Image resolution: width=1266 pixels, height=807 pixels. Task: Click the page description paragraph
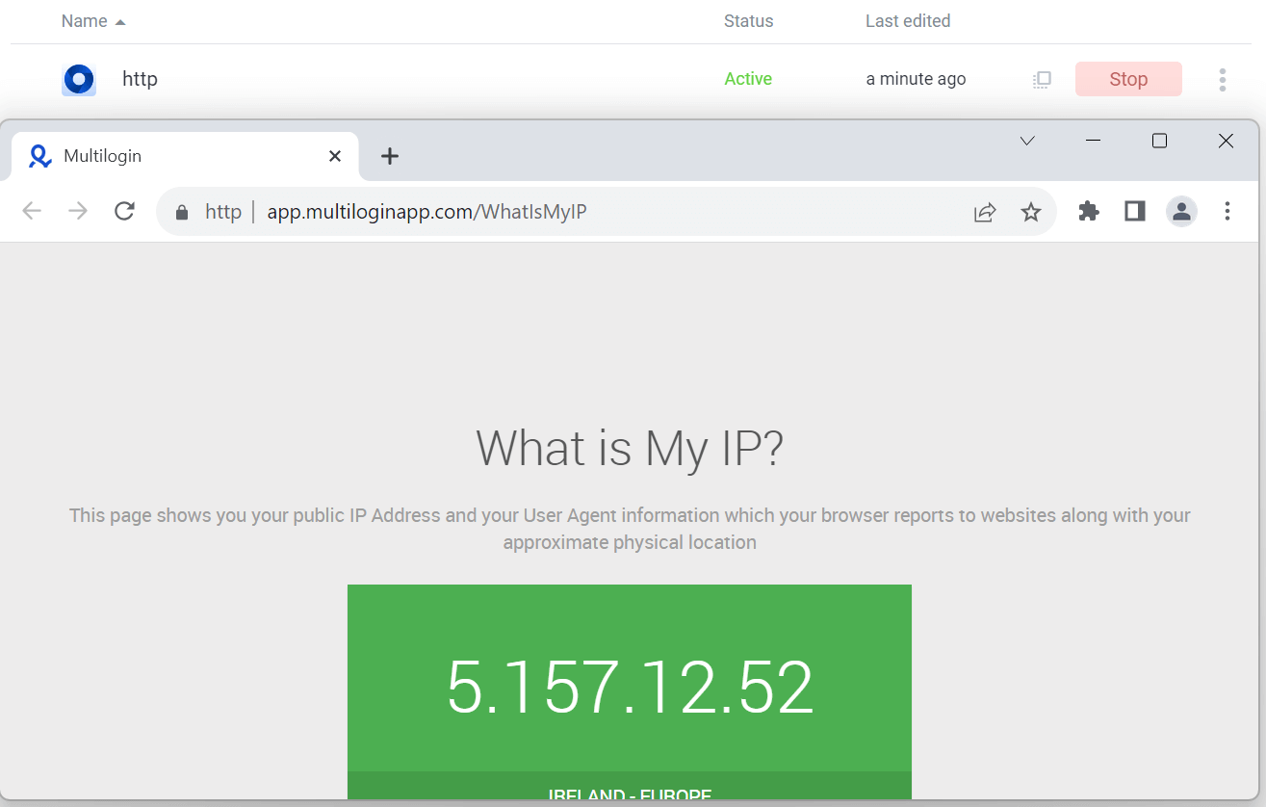click(630, 529)
